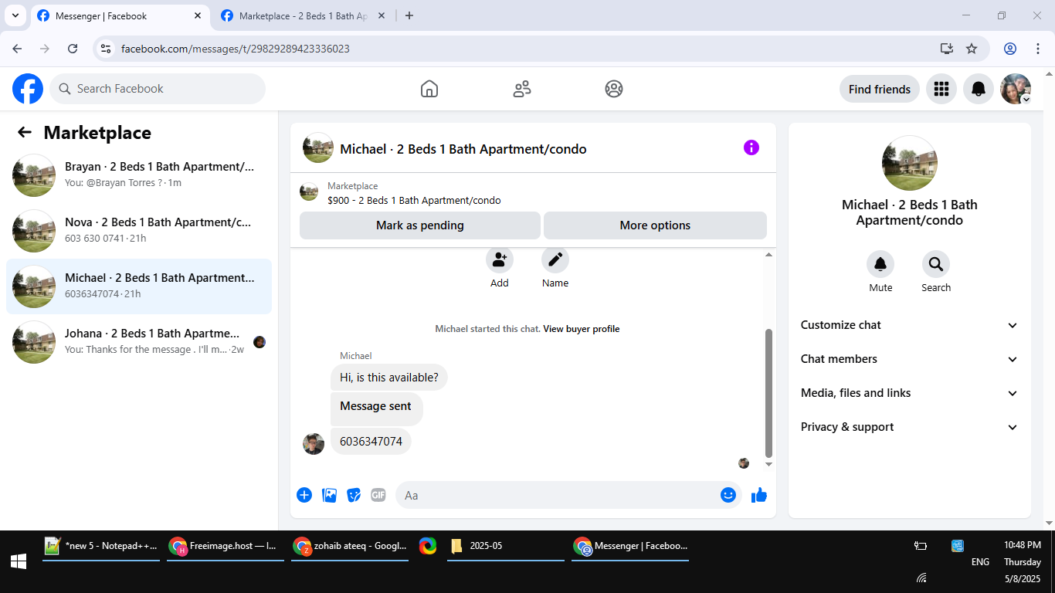Reload the page in the browser
1055x593 pixels.
pos(73,49)
